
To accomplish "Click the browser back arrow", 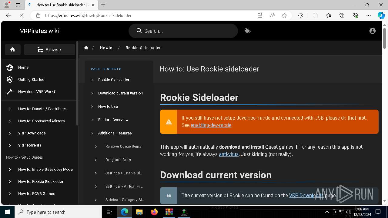I will tap(8, 15).
